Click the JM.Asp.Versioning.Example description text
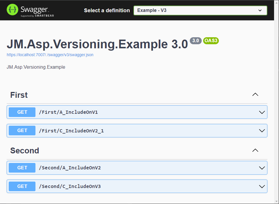This screenshot has width=279, height=204. 36,67
